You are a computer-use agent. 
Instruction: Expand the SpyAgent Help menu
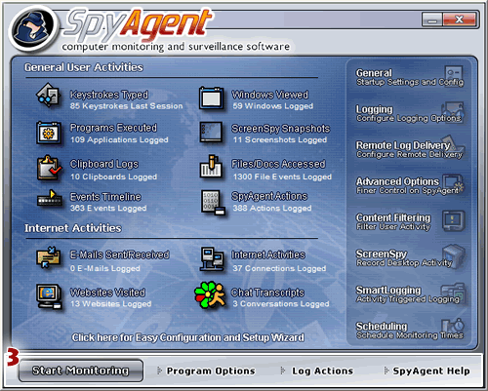427,371
